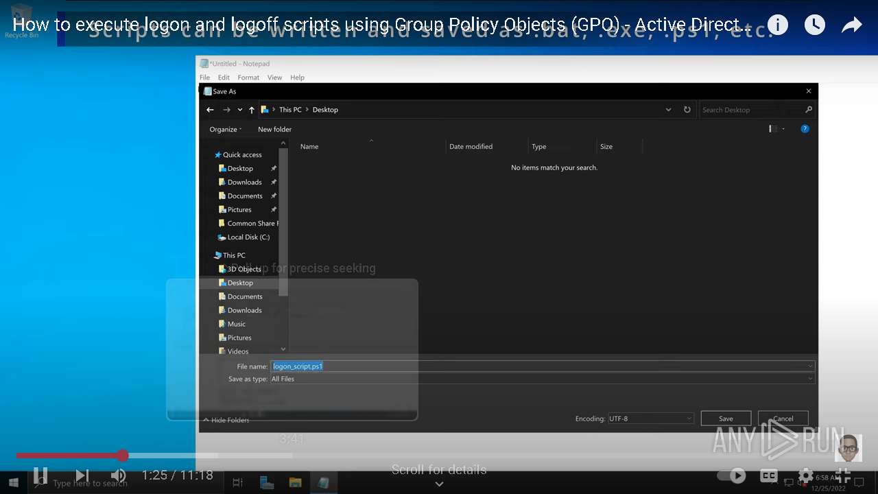This screenshot has width=878, height=494.
Task: Open the video info card icon
Action: click(x=777, y=25)
